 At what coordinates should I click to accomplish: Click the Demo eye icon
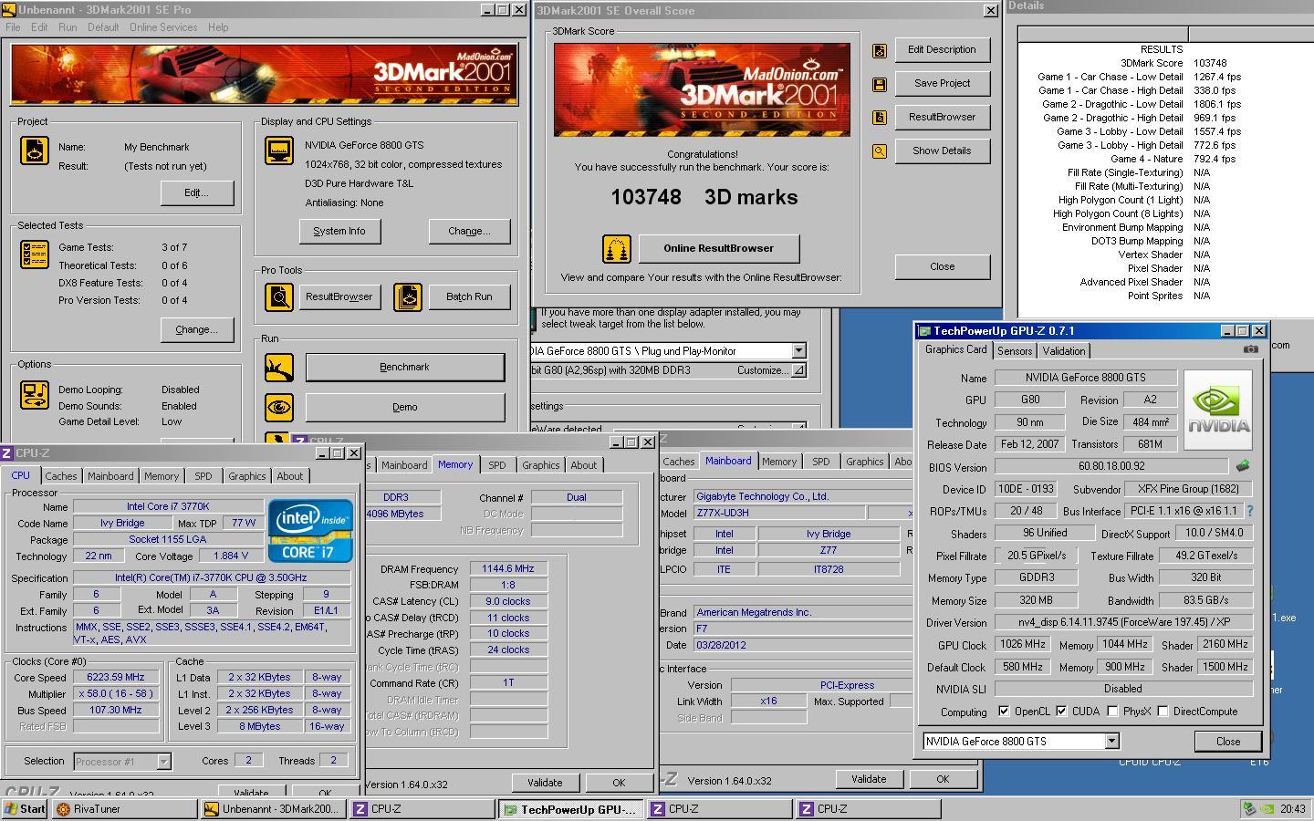pyautogui.click(x=279, y=407)
